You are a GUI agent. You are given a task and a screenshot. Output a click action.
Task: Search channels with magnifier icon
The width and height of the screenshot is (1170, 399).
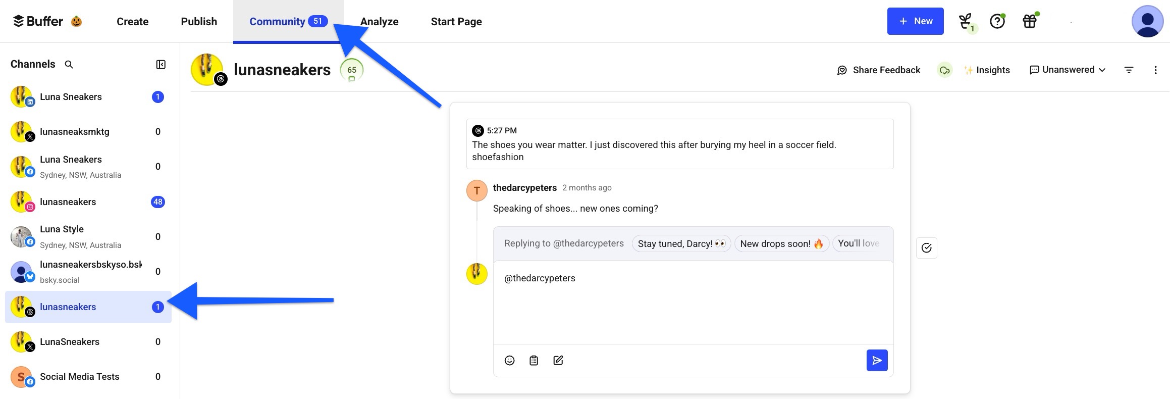[x=69, y=65]
